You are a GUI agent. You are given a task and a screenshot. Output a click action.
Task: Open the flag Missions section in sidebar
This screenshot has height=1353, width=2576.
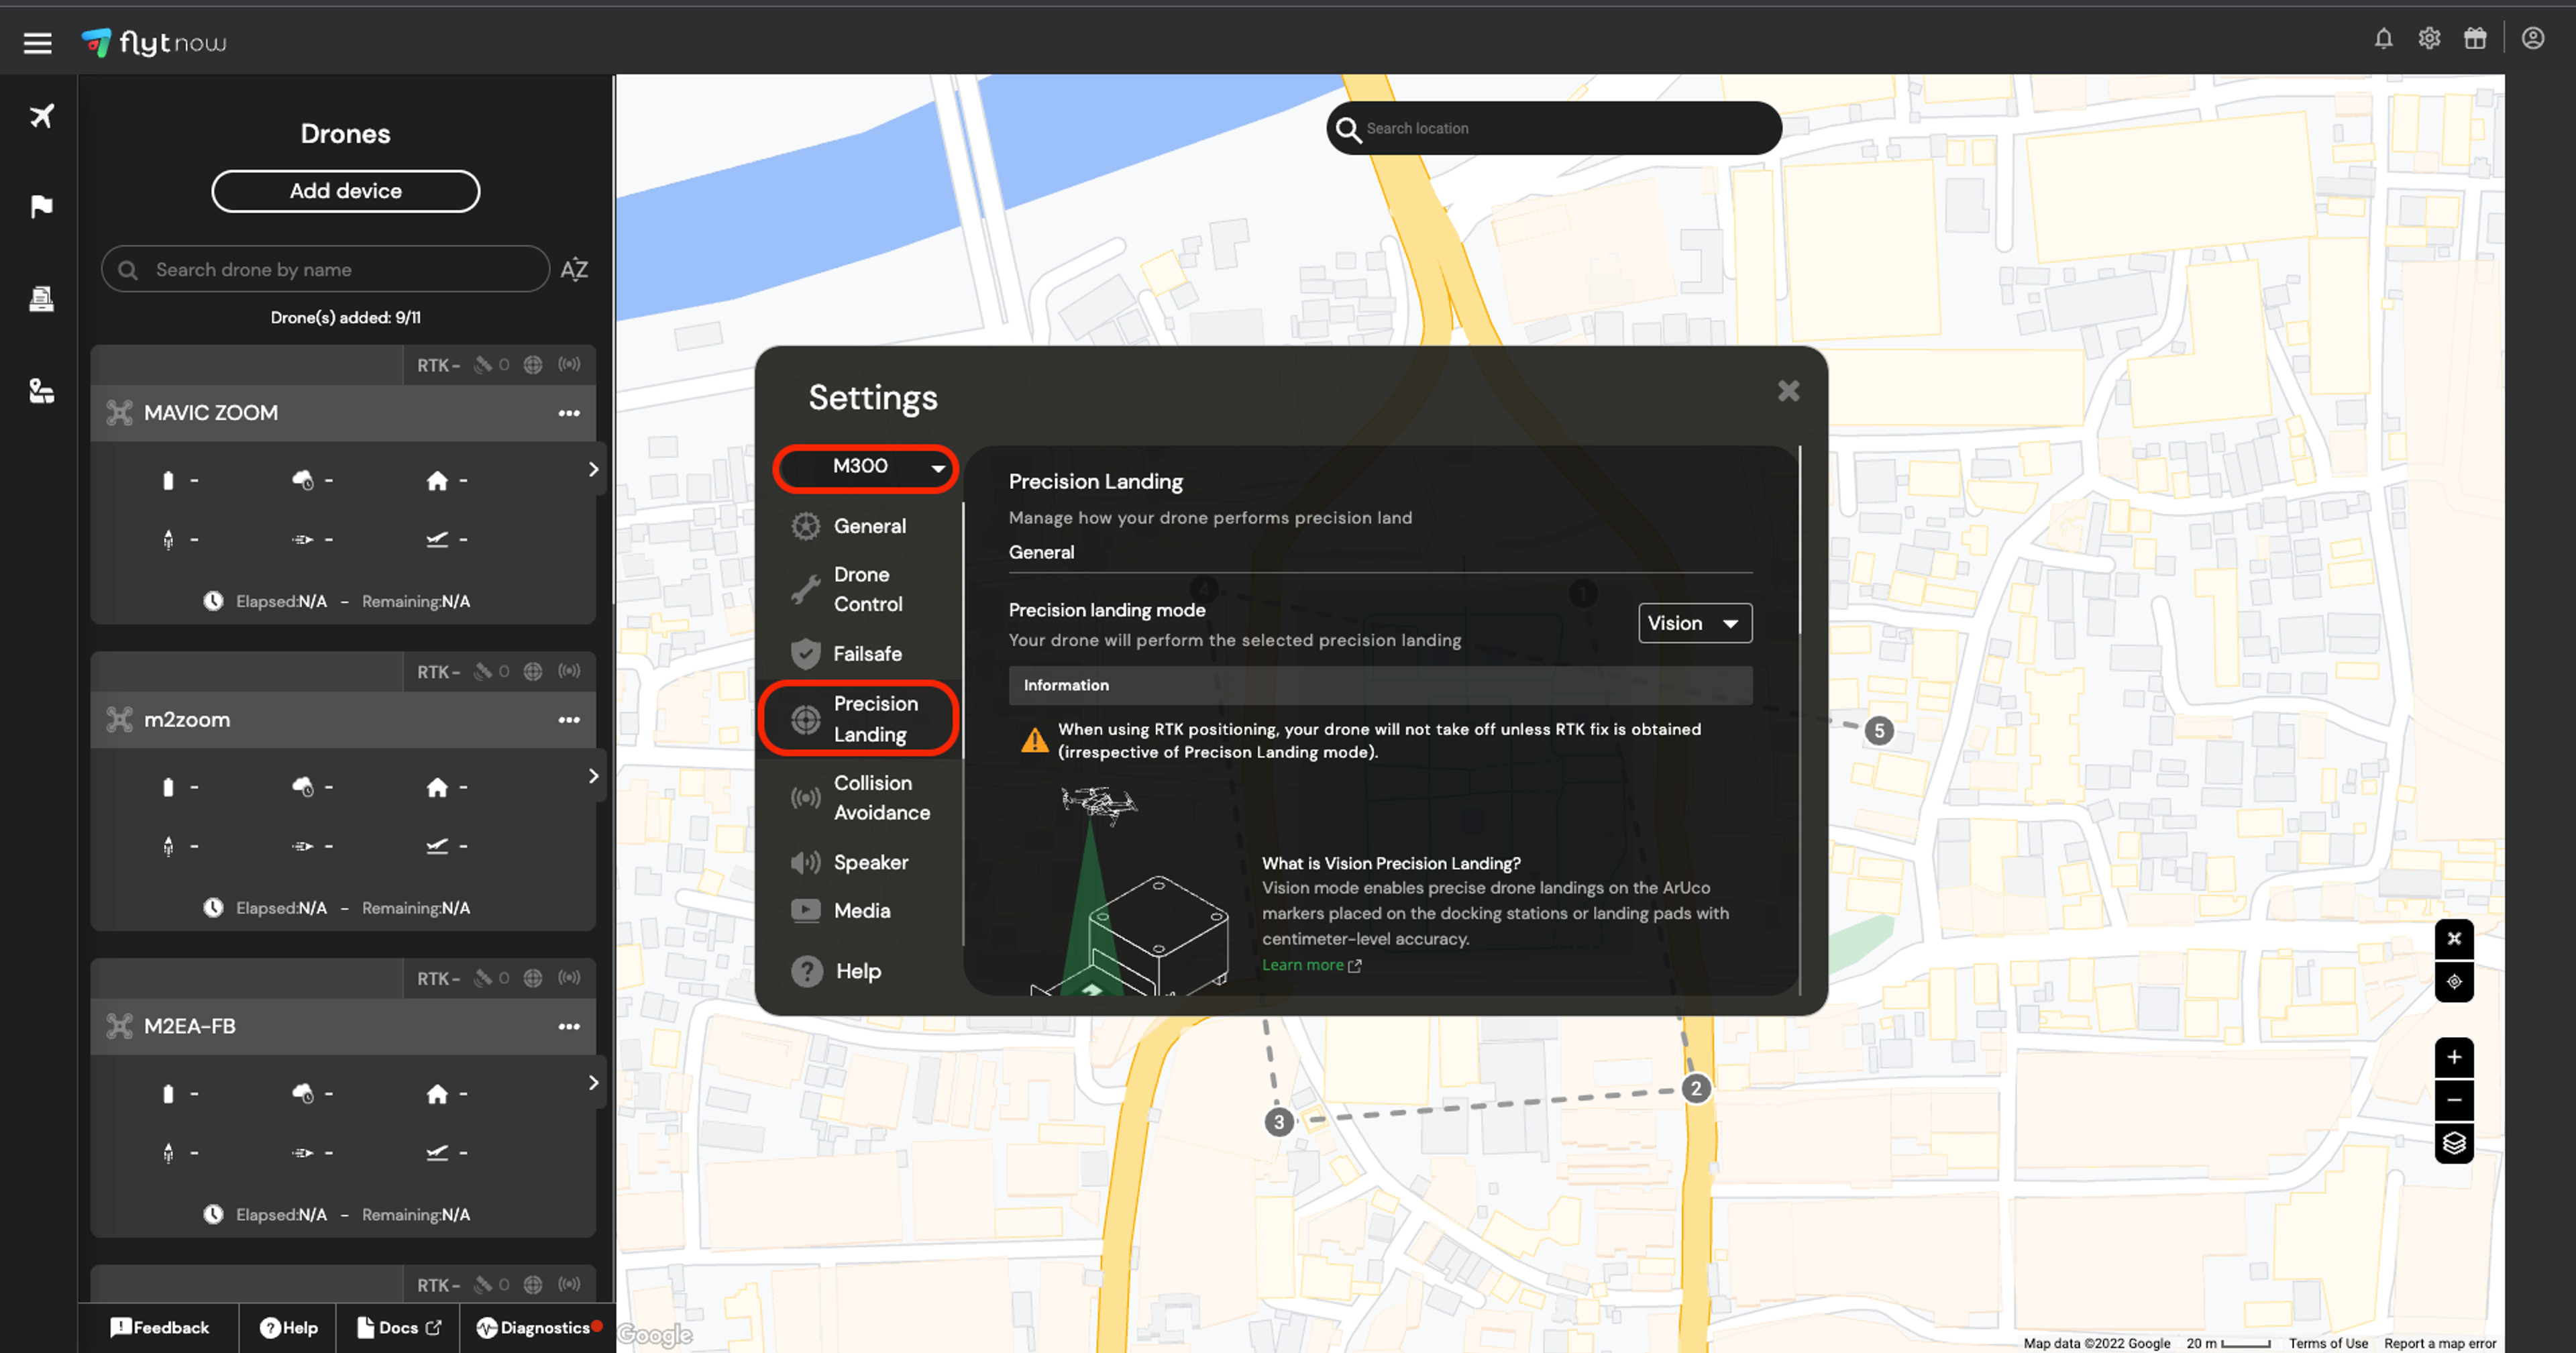tap(41, 206)
